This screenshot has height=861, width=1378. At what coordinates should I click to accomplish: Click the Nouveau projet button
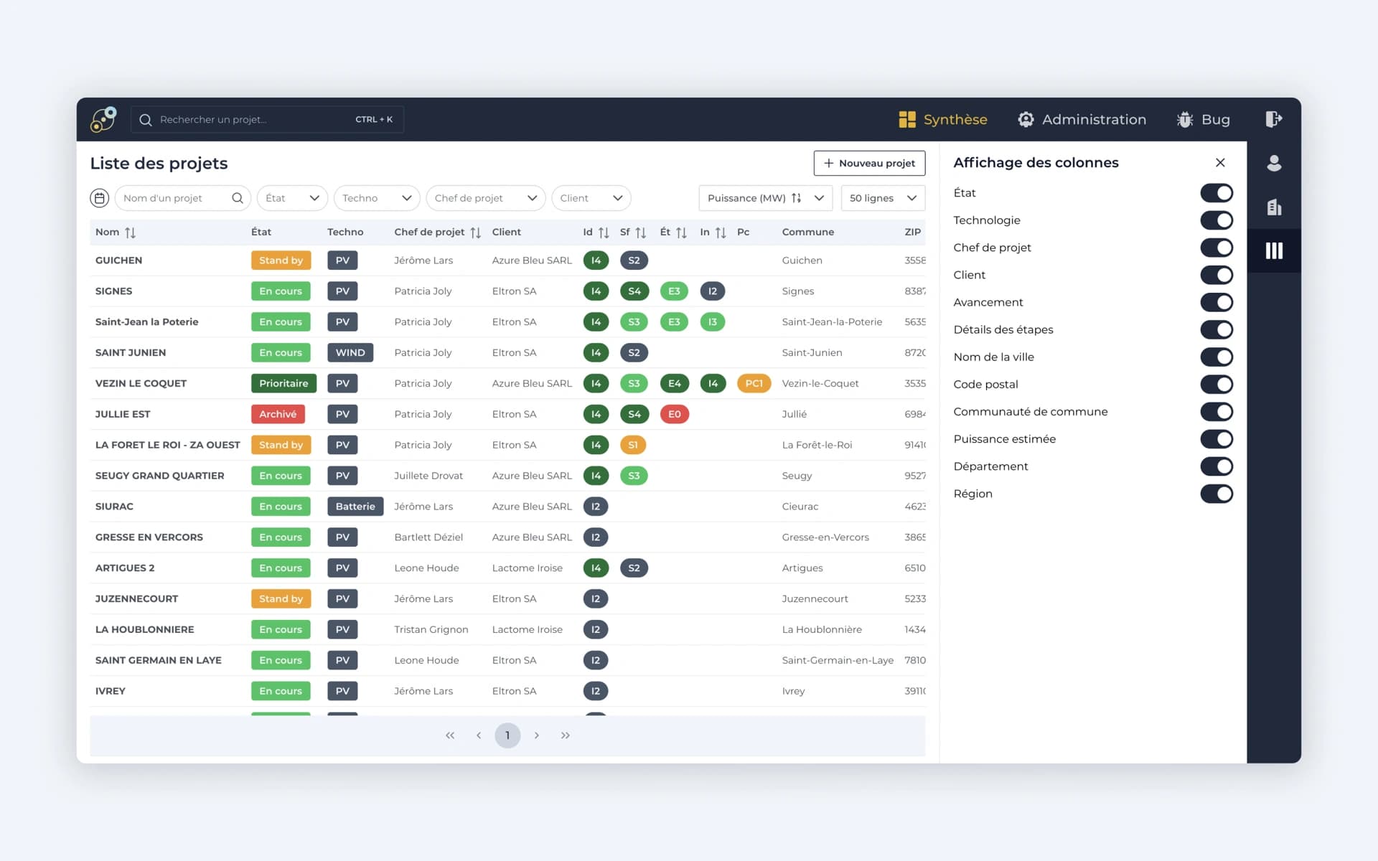point(869,163)
